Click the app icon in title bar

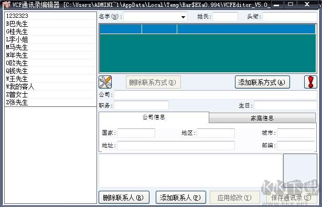(x=7, y=4)
